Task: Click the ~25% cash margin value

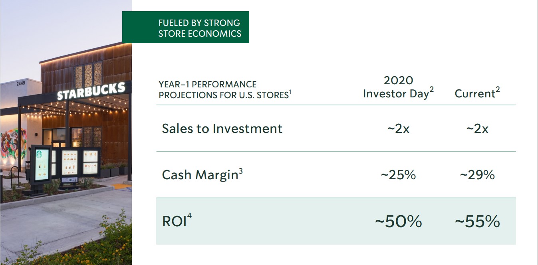Action: (398, 175)
